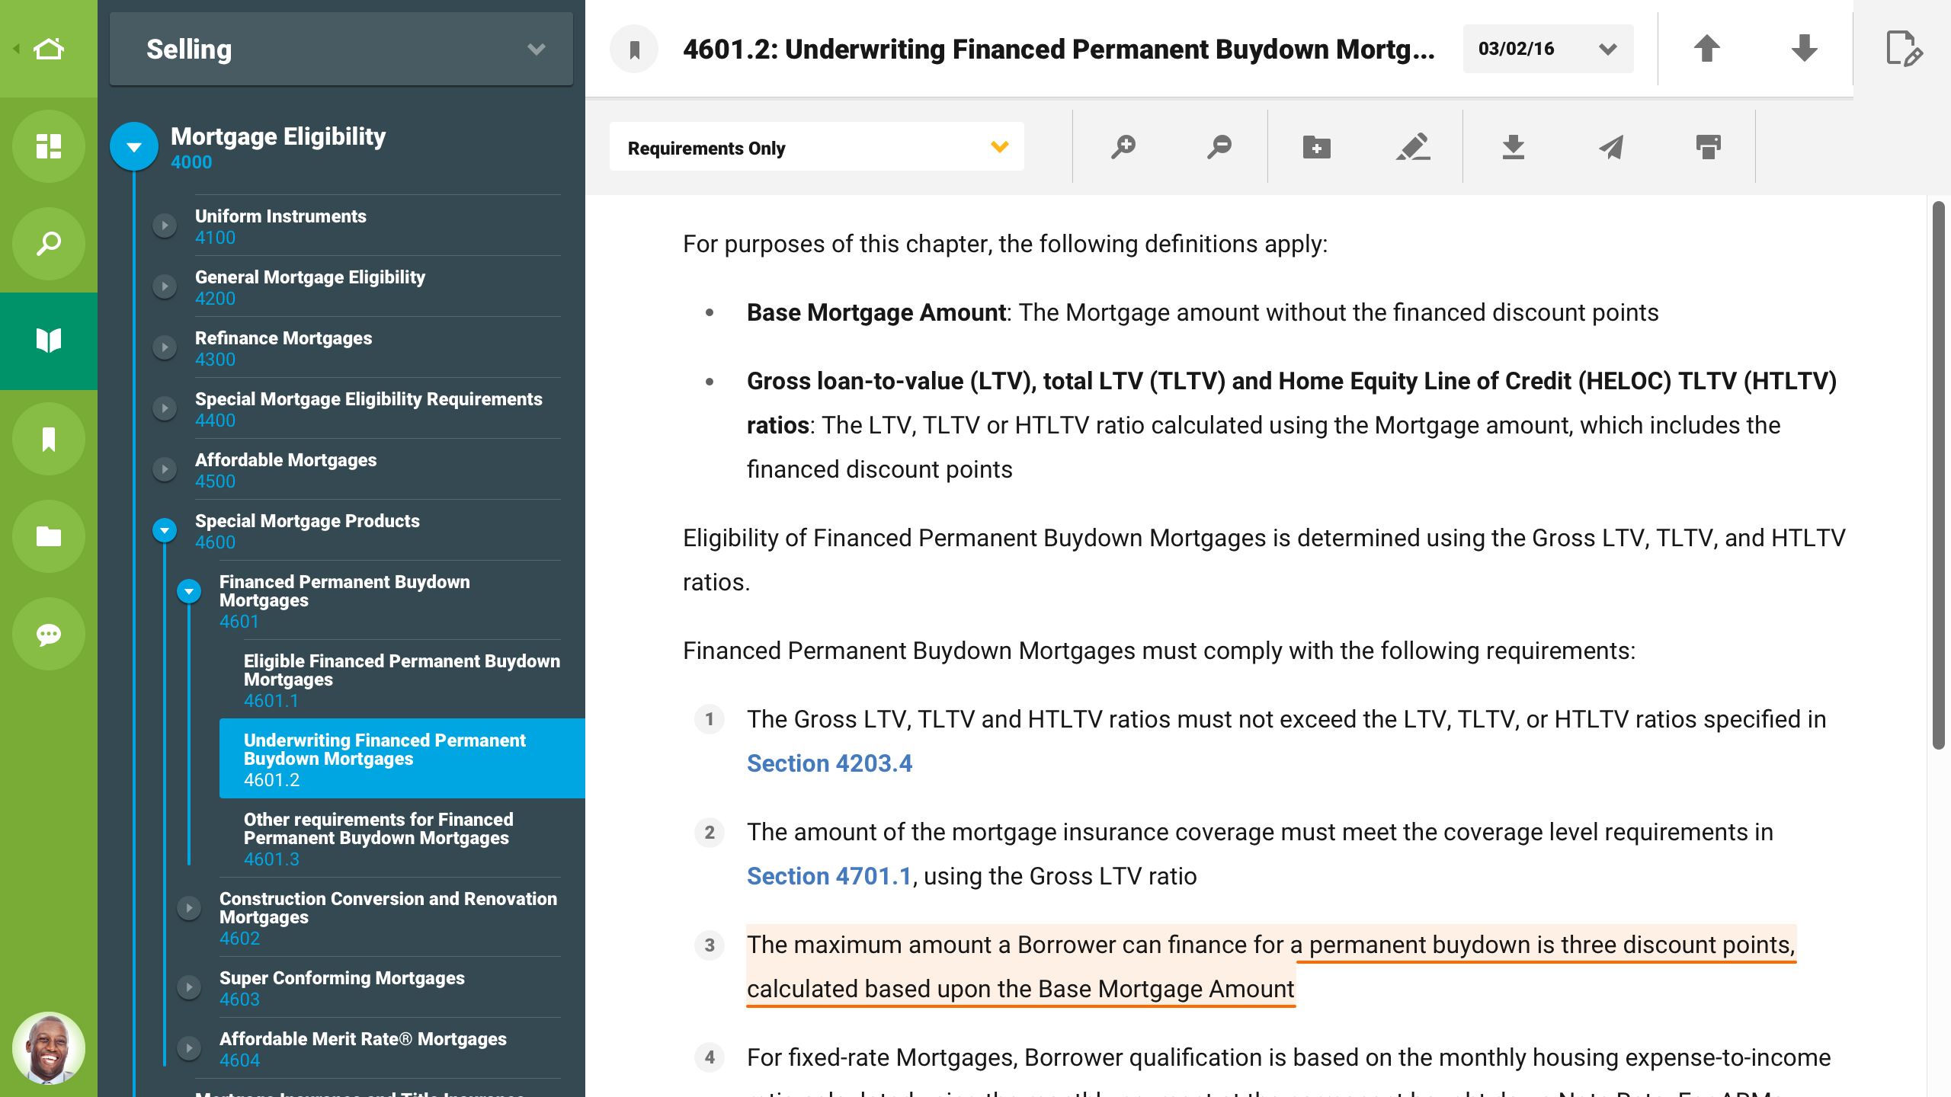Open the 03/02/16 date version dropdown
The image size is (1951, 1097).
[1547, 49]
